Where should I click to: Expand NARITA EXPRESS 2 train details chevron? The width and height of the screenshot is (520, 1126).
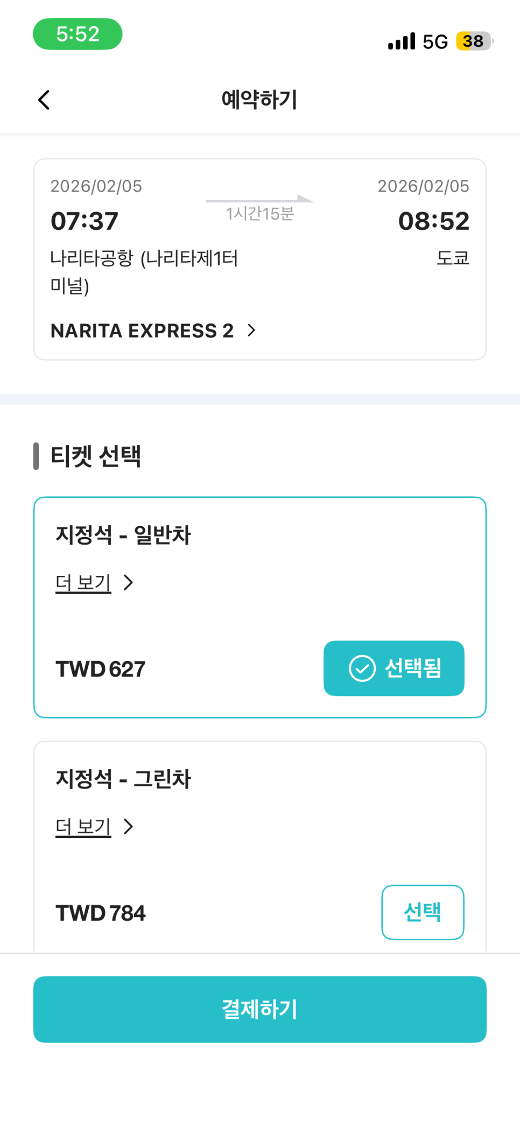click(251, 330)
